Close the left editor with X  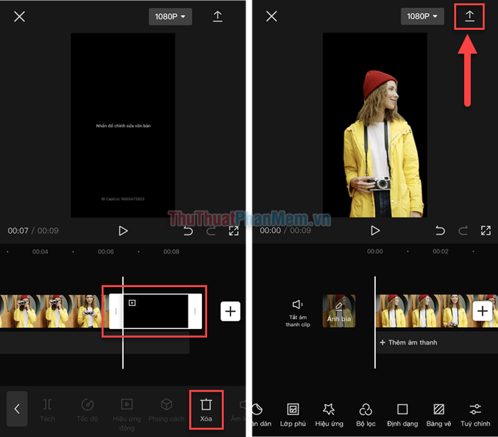19,16
